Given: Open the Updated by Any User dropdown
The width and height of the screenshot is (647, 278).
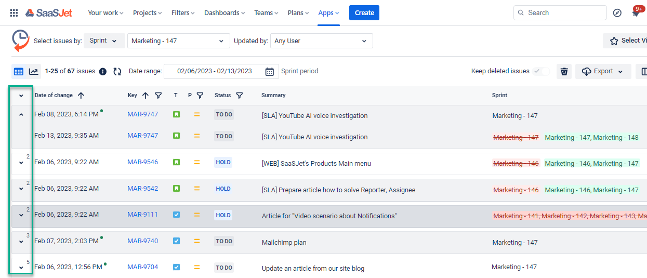Looking at the screenshot, I should [321, 41].
